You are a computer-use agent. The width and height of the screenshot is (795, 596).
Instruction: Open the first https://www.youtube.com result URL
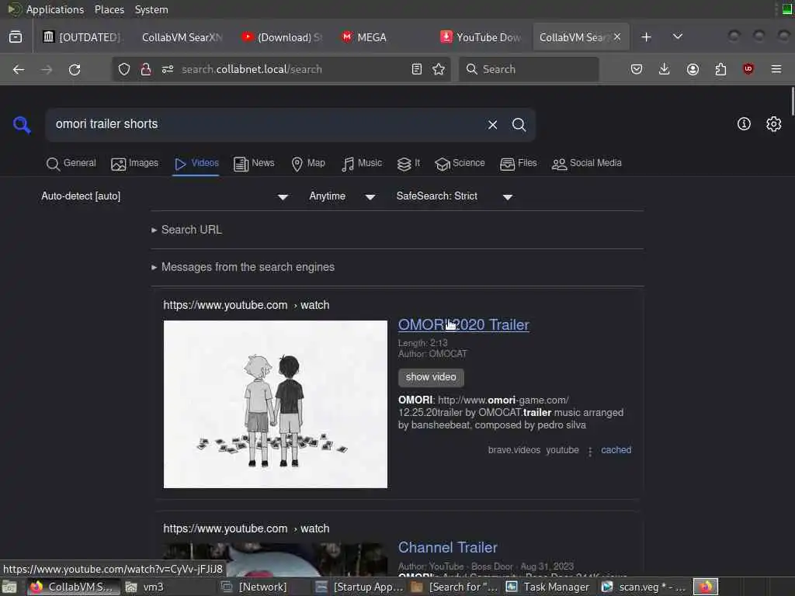click(x=246, y=305)
